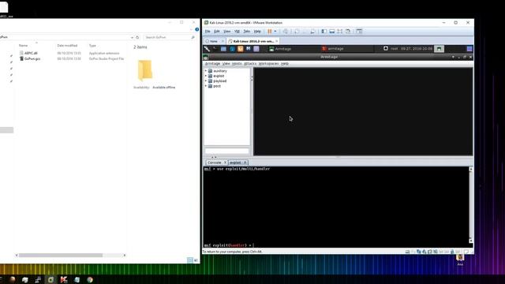Screen dimensions: 505x284
Task: Open Explorer help icon
Action: tap(196, 29)
